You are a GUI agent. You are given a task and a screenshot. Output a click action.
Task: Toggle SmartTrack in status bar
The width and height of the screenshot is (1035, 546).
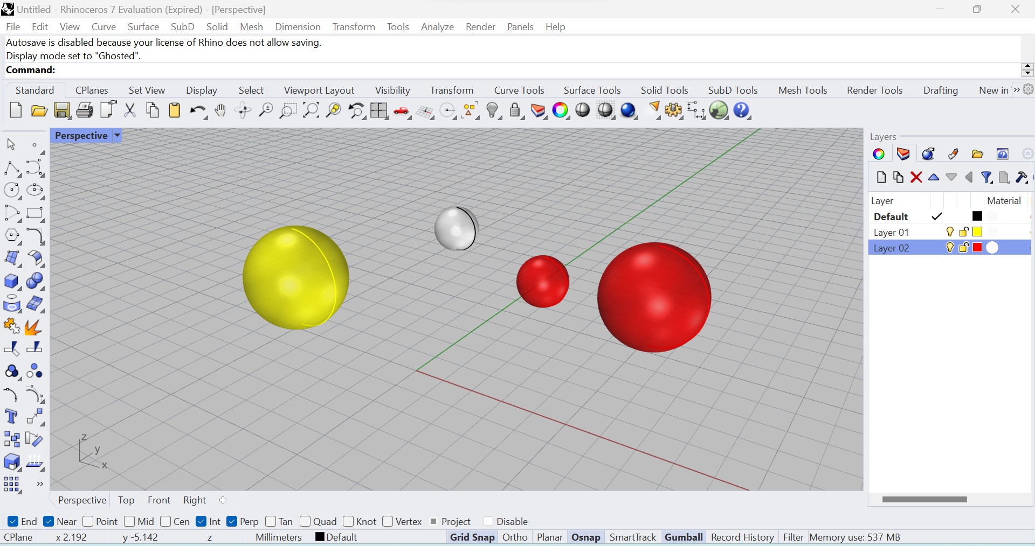(632, 537)
